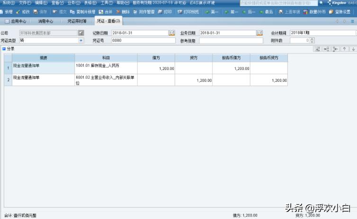The image size is (357, 219).
Task: Click the function search box at top
Action: 279,3
